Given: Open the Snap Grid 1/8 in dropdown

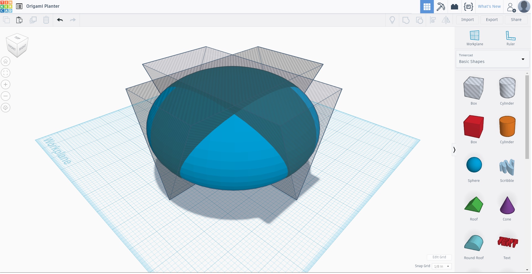Looking at the screenshot, I should click(x=442, y=266).
